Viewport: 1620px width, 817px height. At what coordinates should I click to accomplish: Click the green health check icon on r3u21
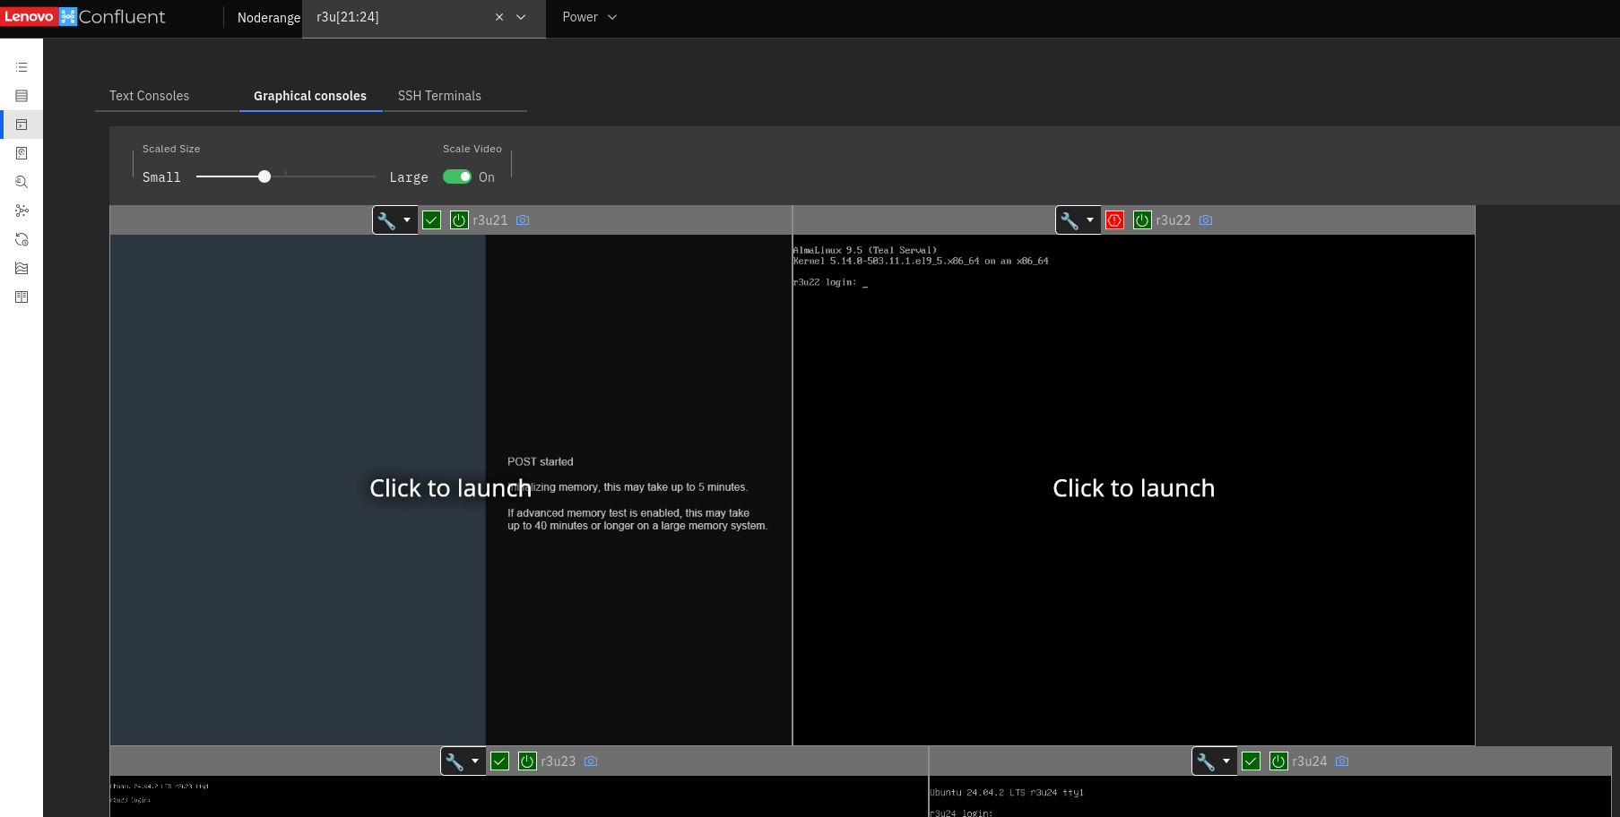pyautogui.click(x=430, y=219)
